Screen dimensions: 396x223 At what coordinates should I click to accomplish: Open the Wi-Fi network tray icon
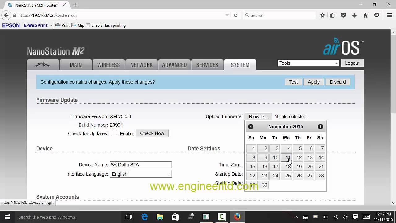335,217
